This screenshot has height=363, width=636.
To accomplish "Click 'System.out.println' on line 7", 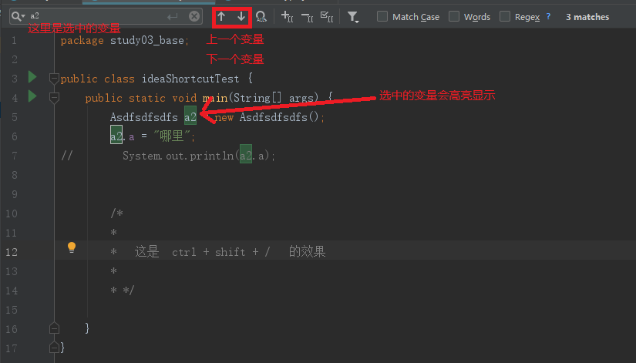I will click(x=178, y=156).
